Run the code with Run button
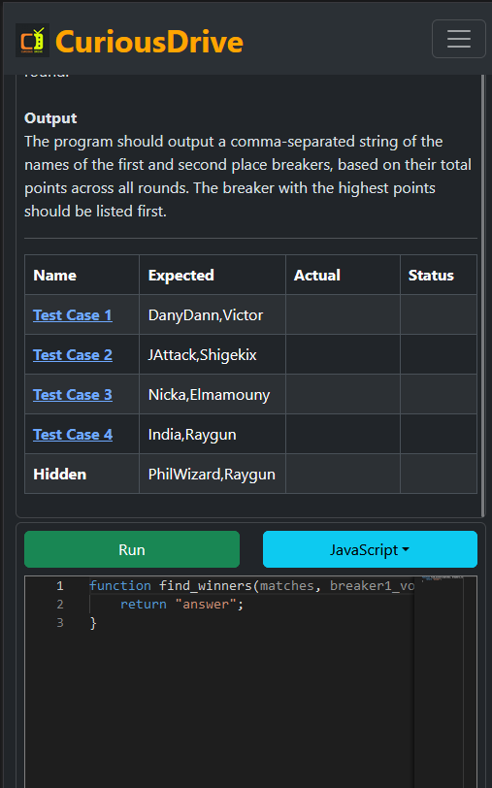 [x=132, y=549]
